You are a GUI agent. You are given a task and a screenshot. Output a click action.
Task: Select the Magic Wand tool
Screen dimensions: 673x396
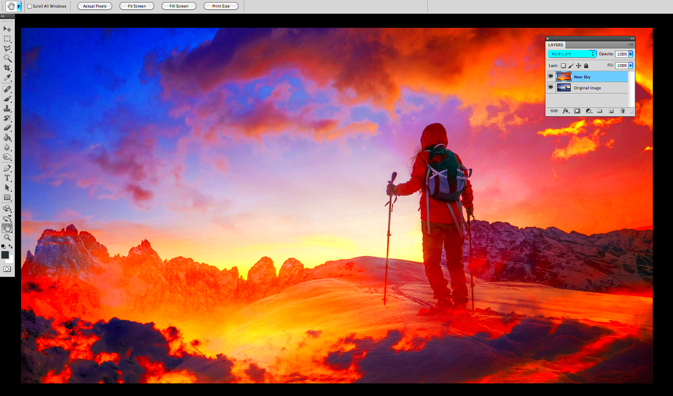point(7,58)
